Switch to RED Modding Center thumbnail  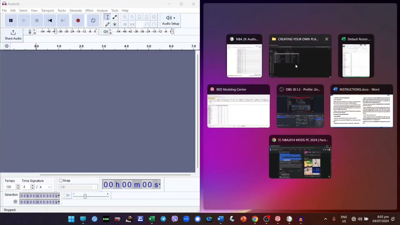point(238,106)
